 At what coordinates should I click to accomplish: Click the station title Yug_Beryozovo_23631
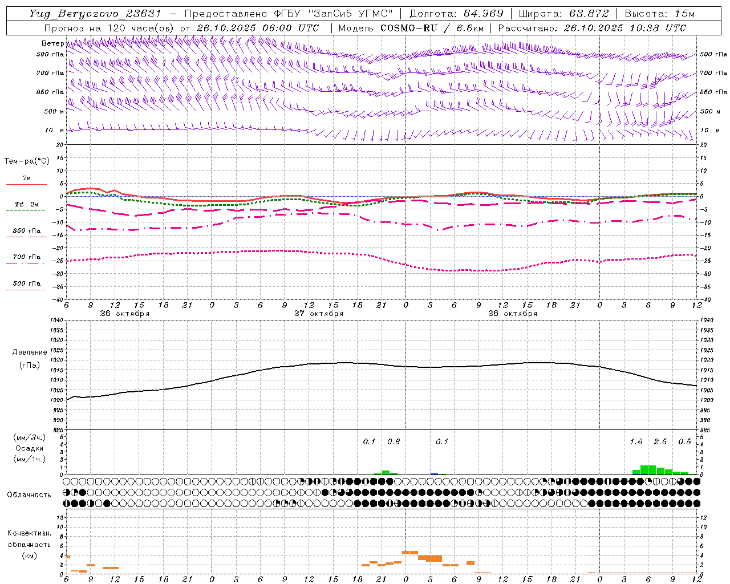click(96, 14)
